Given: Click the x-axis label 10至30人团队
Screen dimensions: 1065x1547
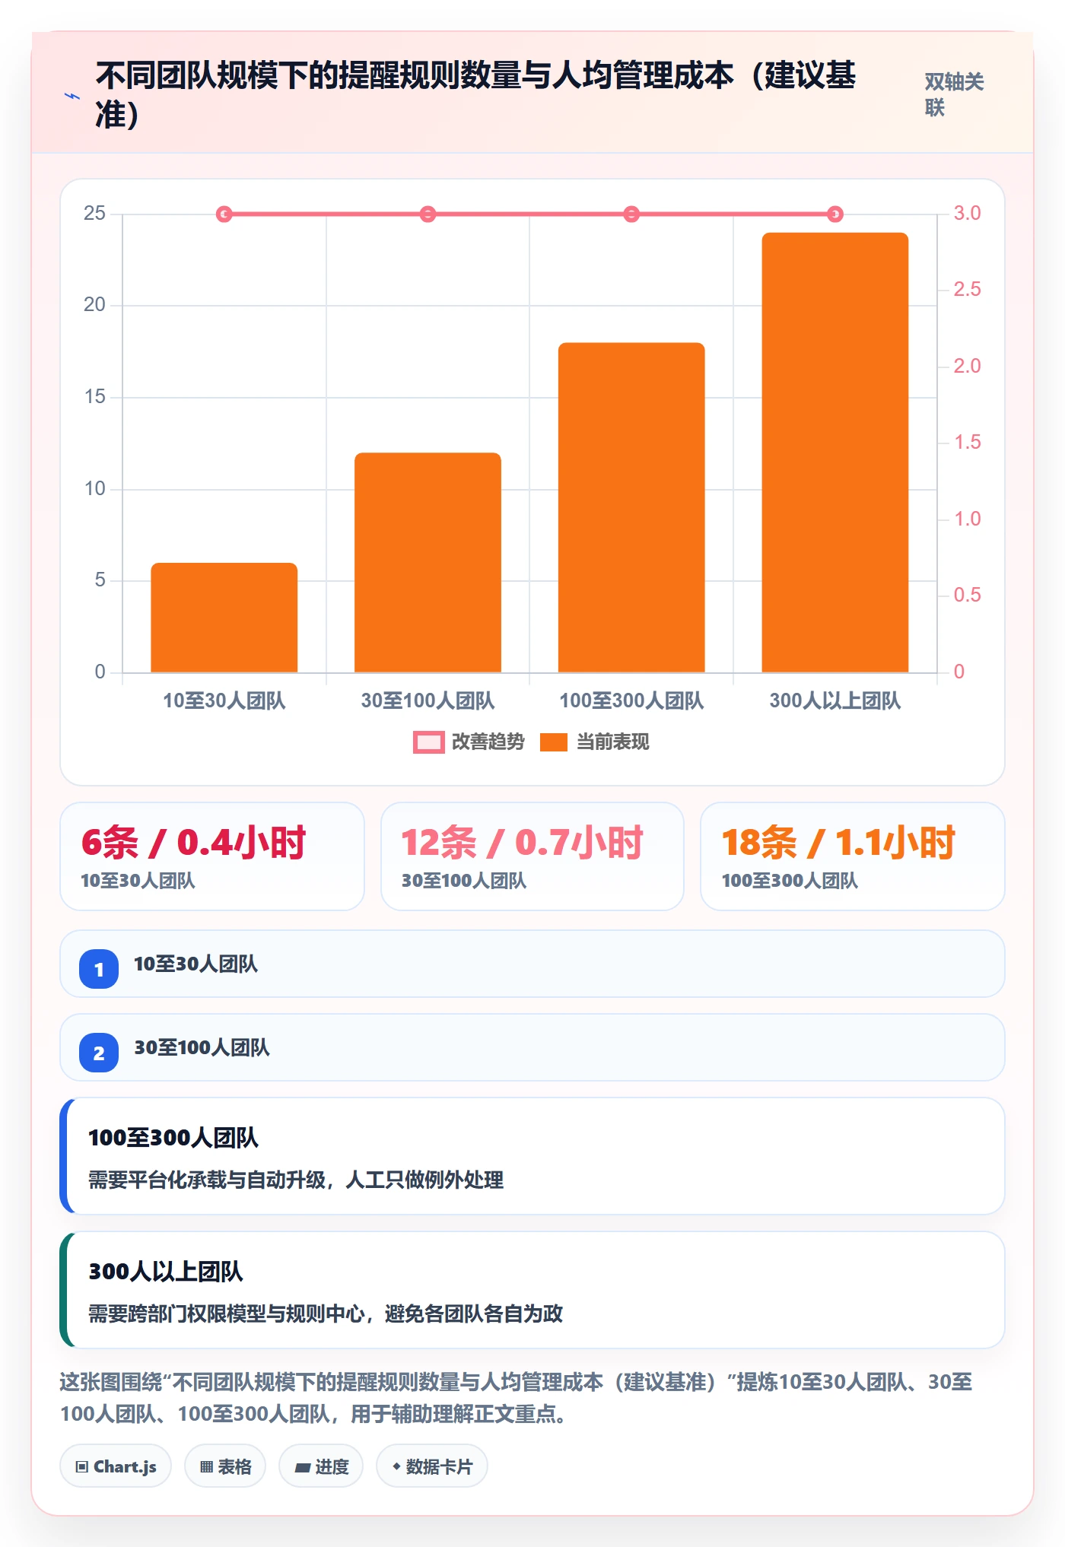Looking at the screenshot, I should pos(224,700).
